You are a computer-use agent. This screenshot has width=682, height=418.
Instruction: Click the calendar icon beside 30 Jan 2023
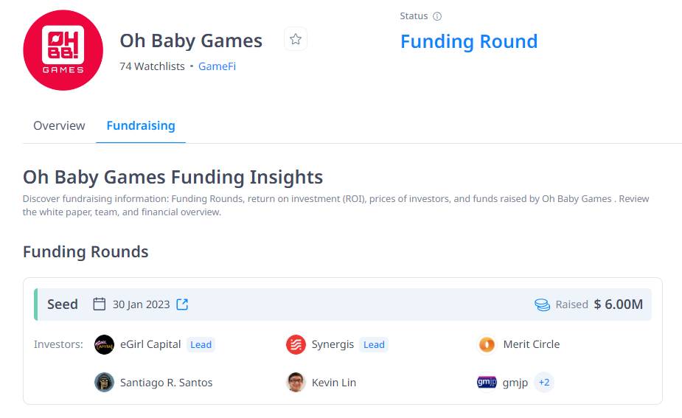point(100,304)
